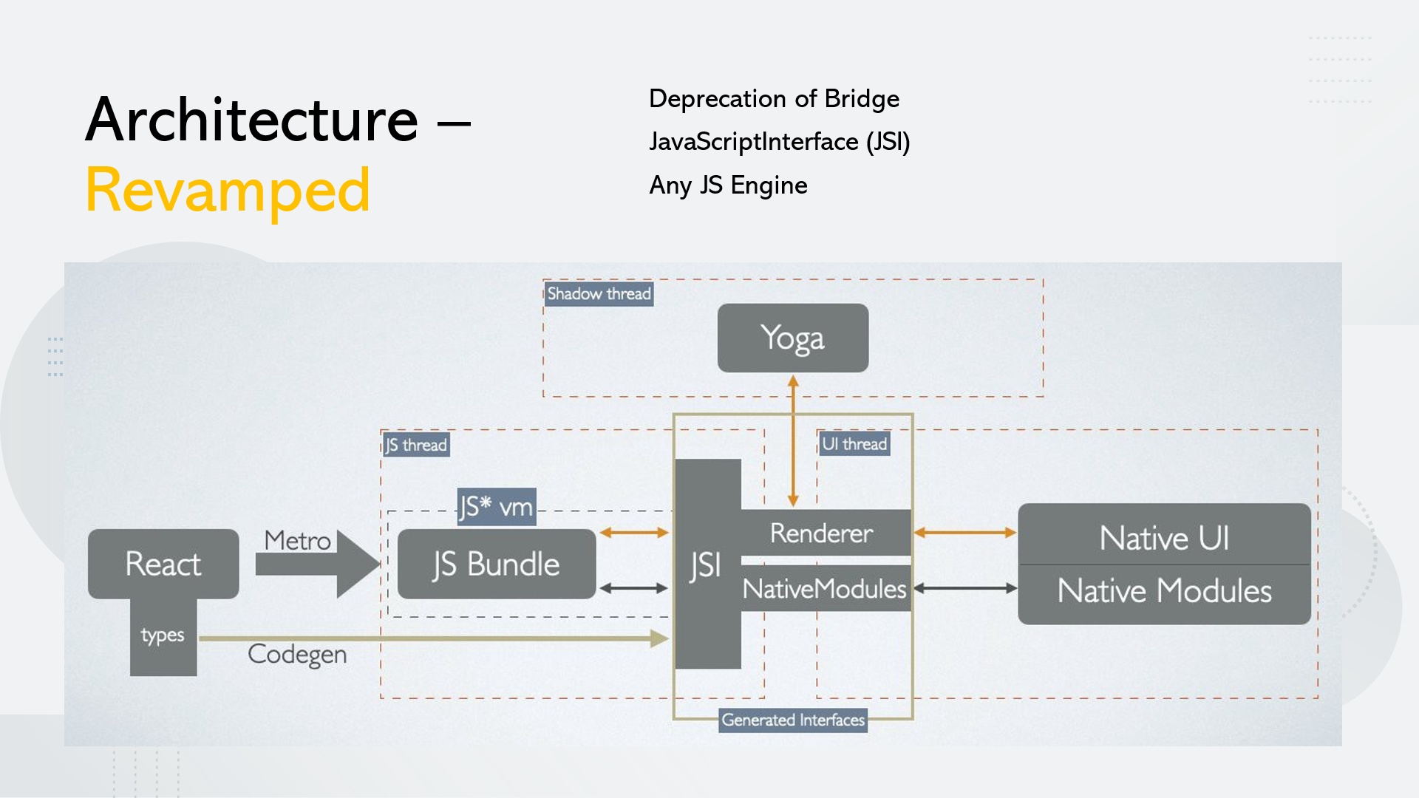Select the JSI interface block
The width and height of the screenshot is (1419, 798).
point(697,562)
